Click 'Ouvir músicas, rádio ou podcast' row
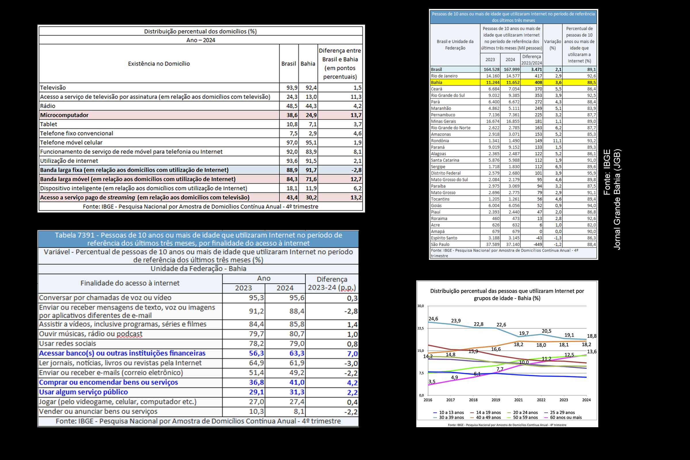The image size is (690, 460). (198, 334)
